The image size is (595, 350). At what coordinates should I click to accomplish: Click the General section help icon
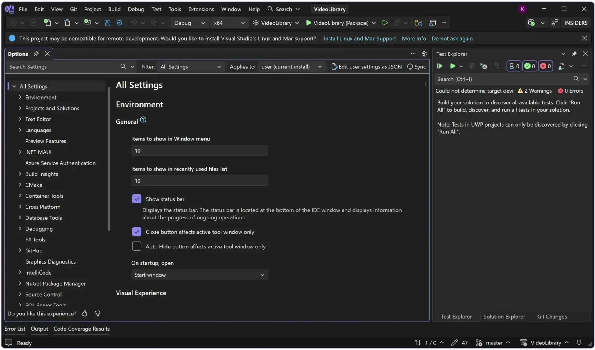143,120
